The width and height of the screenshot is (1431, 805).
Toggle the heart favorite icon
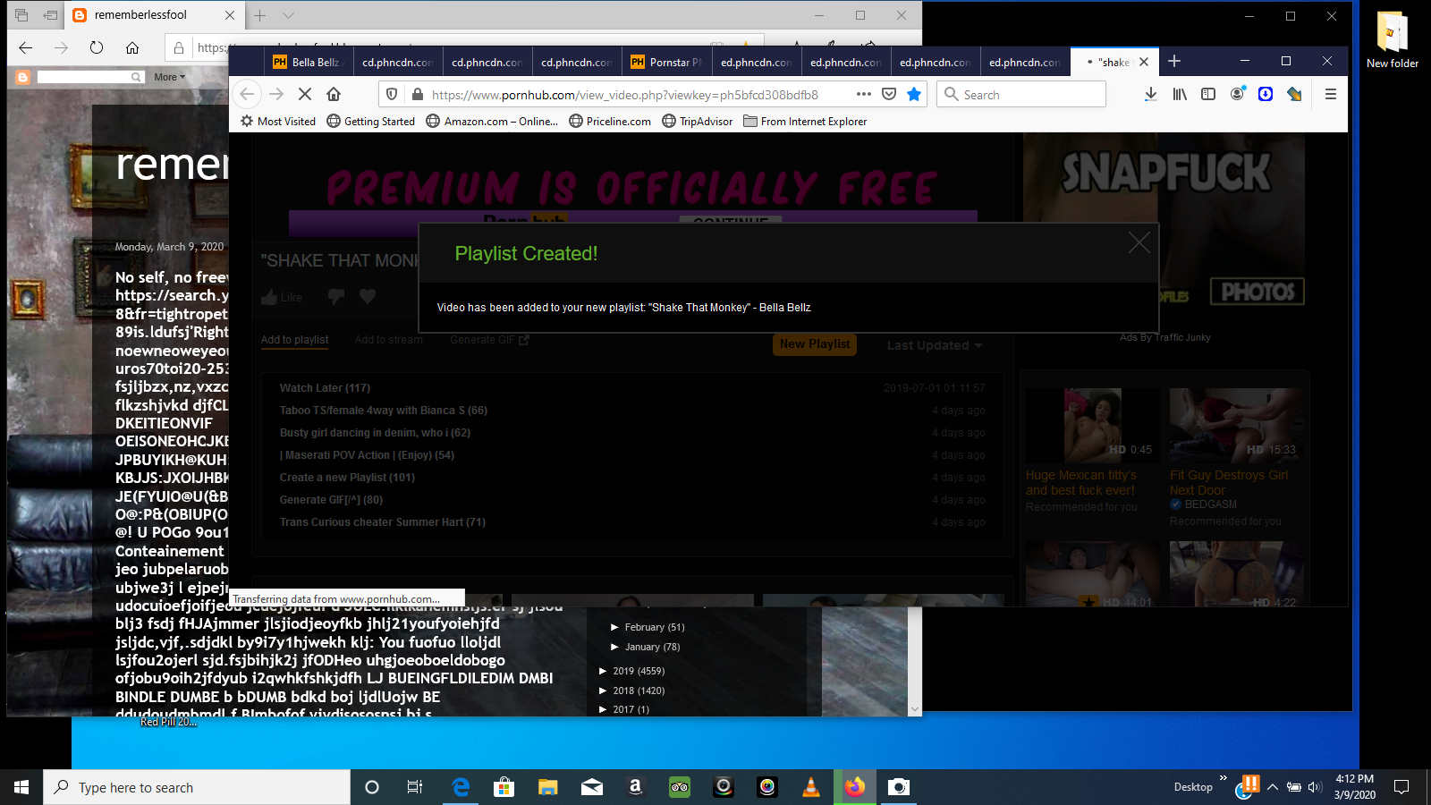tap(367, 296)
